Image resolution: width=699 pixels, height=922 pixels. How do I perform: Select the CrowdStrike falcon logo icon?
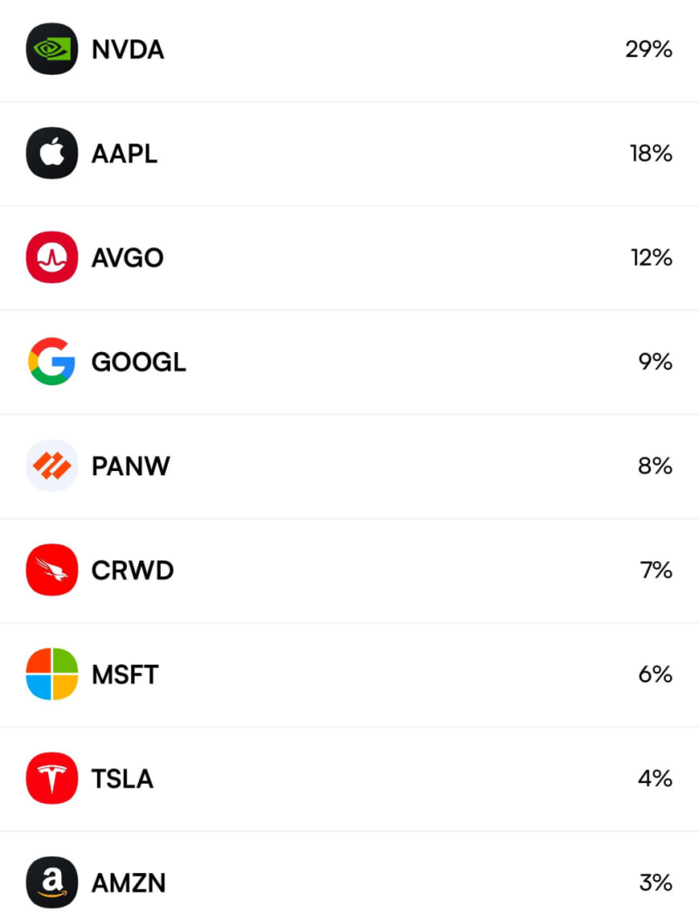52,571
